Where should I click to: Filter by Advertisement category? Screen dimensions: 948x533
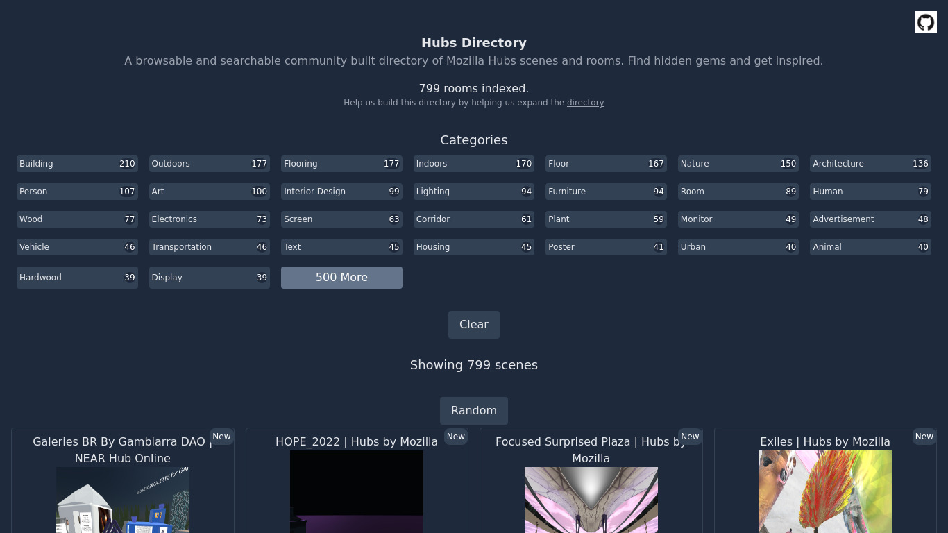[x=870, y=219]
